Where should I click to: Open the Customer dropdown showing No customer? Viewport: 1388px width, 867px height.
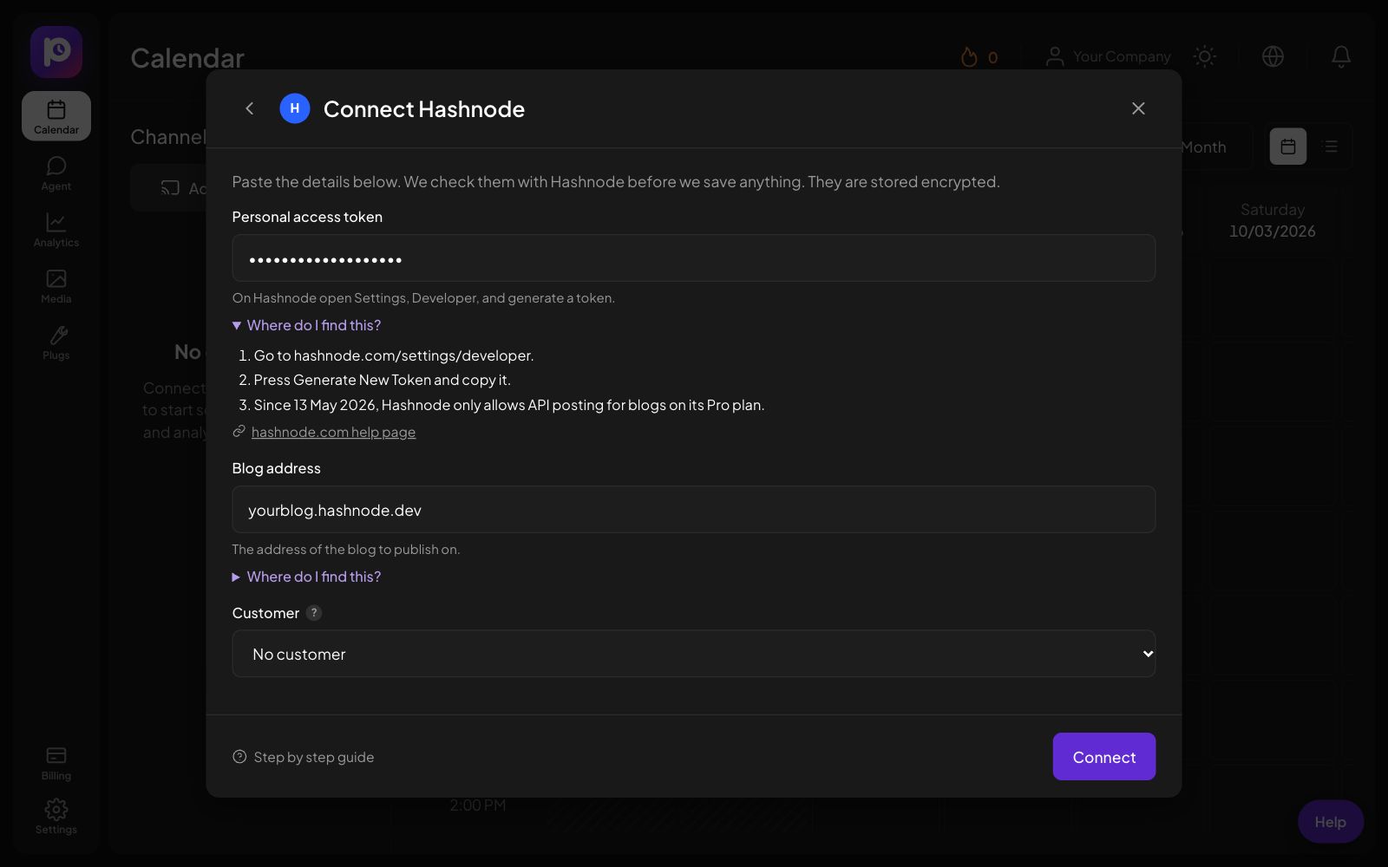coord(694,654)
